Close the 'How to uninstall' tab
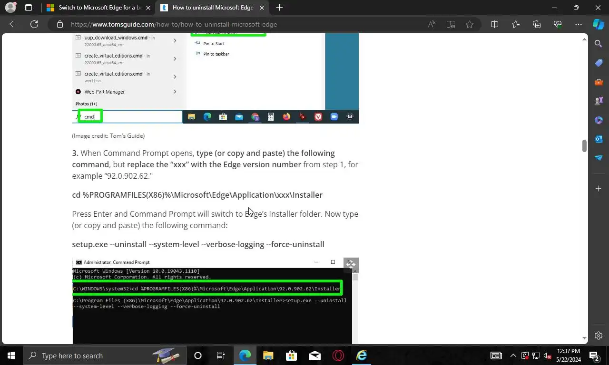 (x=262, y=8)
